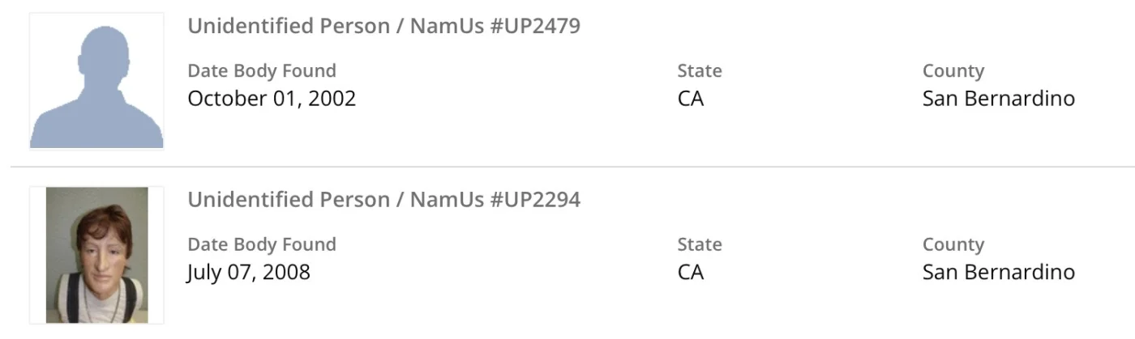The width and height of the screenshot is (1135, 339).
Task: Click the 'County' label in the second record
Action: tap(953, 244)
